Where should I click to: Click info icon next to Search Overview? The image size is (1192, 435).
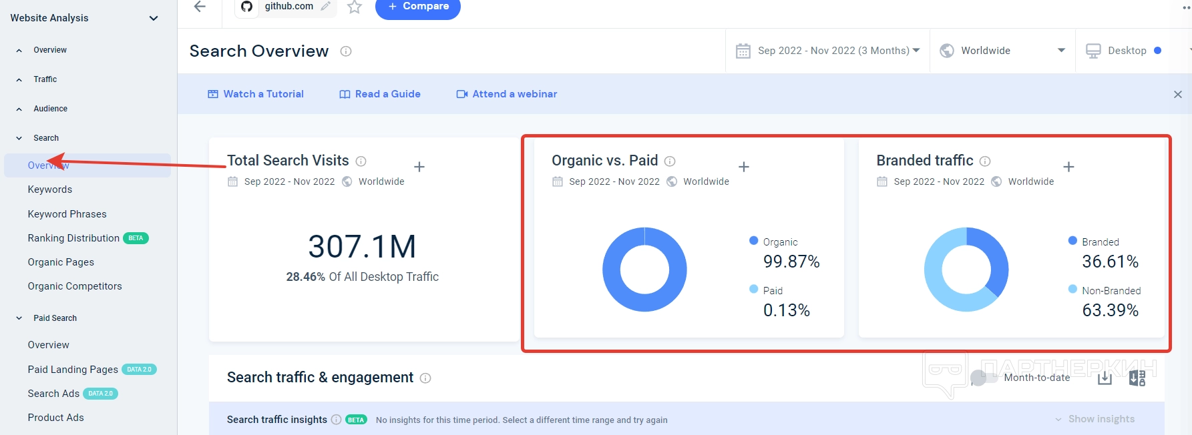point(346,51)
